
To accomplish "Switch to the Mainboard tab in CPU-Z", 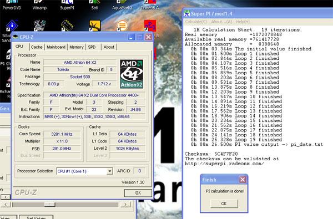I will tap(56, 47).
